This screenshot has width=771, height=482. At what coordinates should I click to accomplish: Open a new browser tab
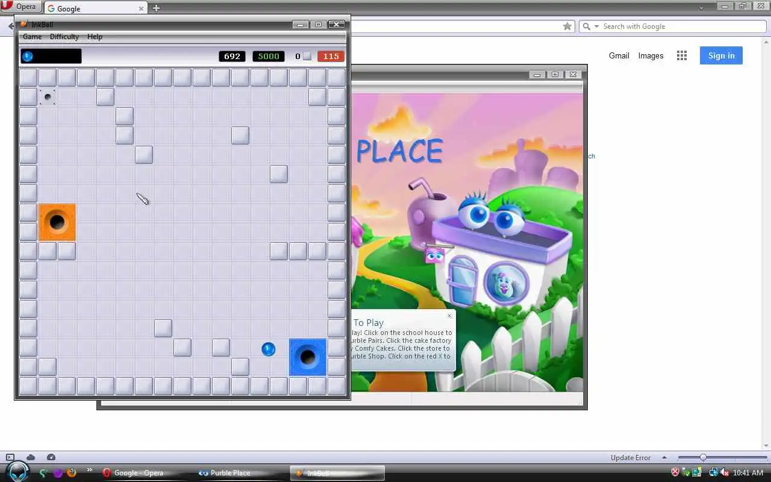click(156, 8)
